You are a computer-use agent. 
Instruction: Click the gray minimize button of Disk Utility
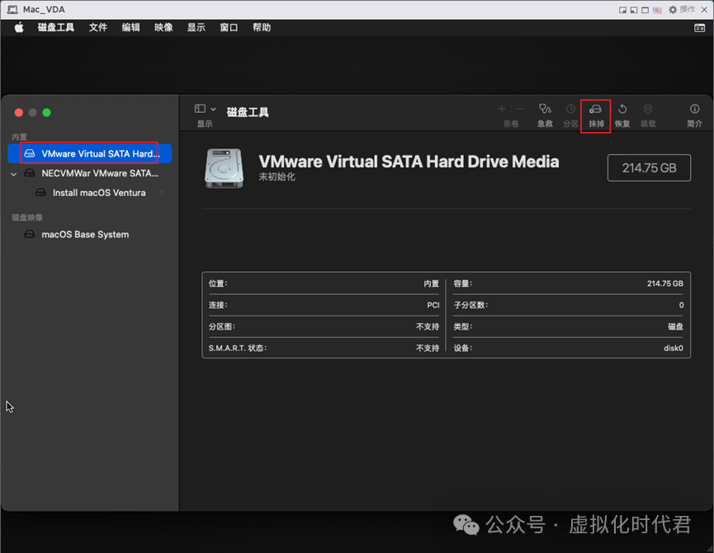(x=33, y=112)
